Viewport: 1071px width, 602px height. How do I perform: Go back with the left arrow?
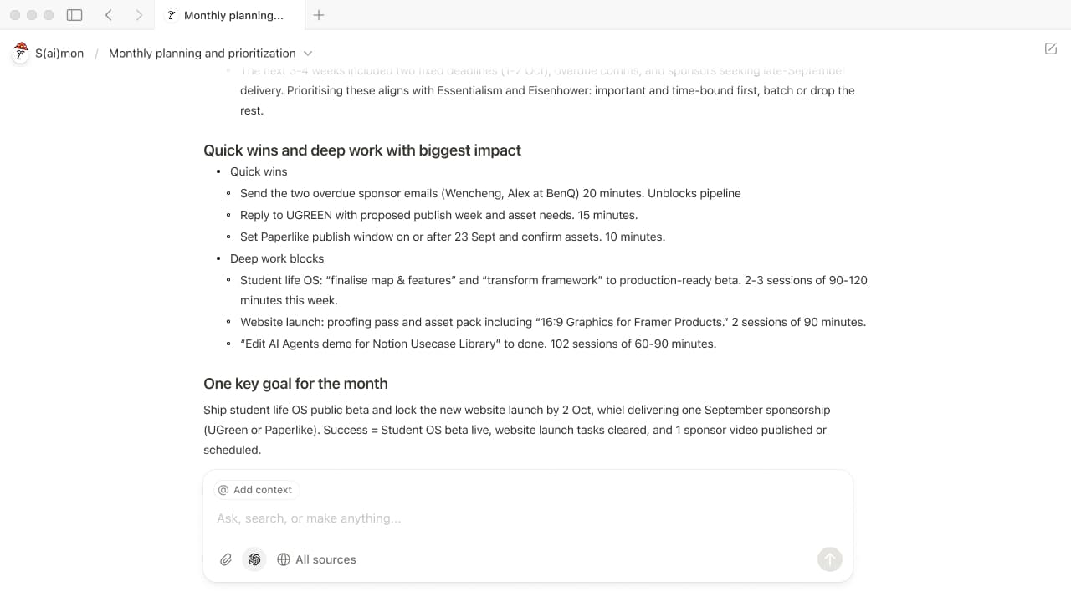[109, 15]
